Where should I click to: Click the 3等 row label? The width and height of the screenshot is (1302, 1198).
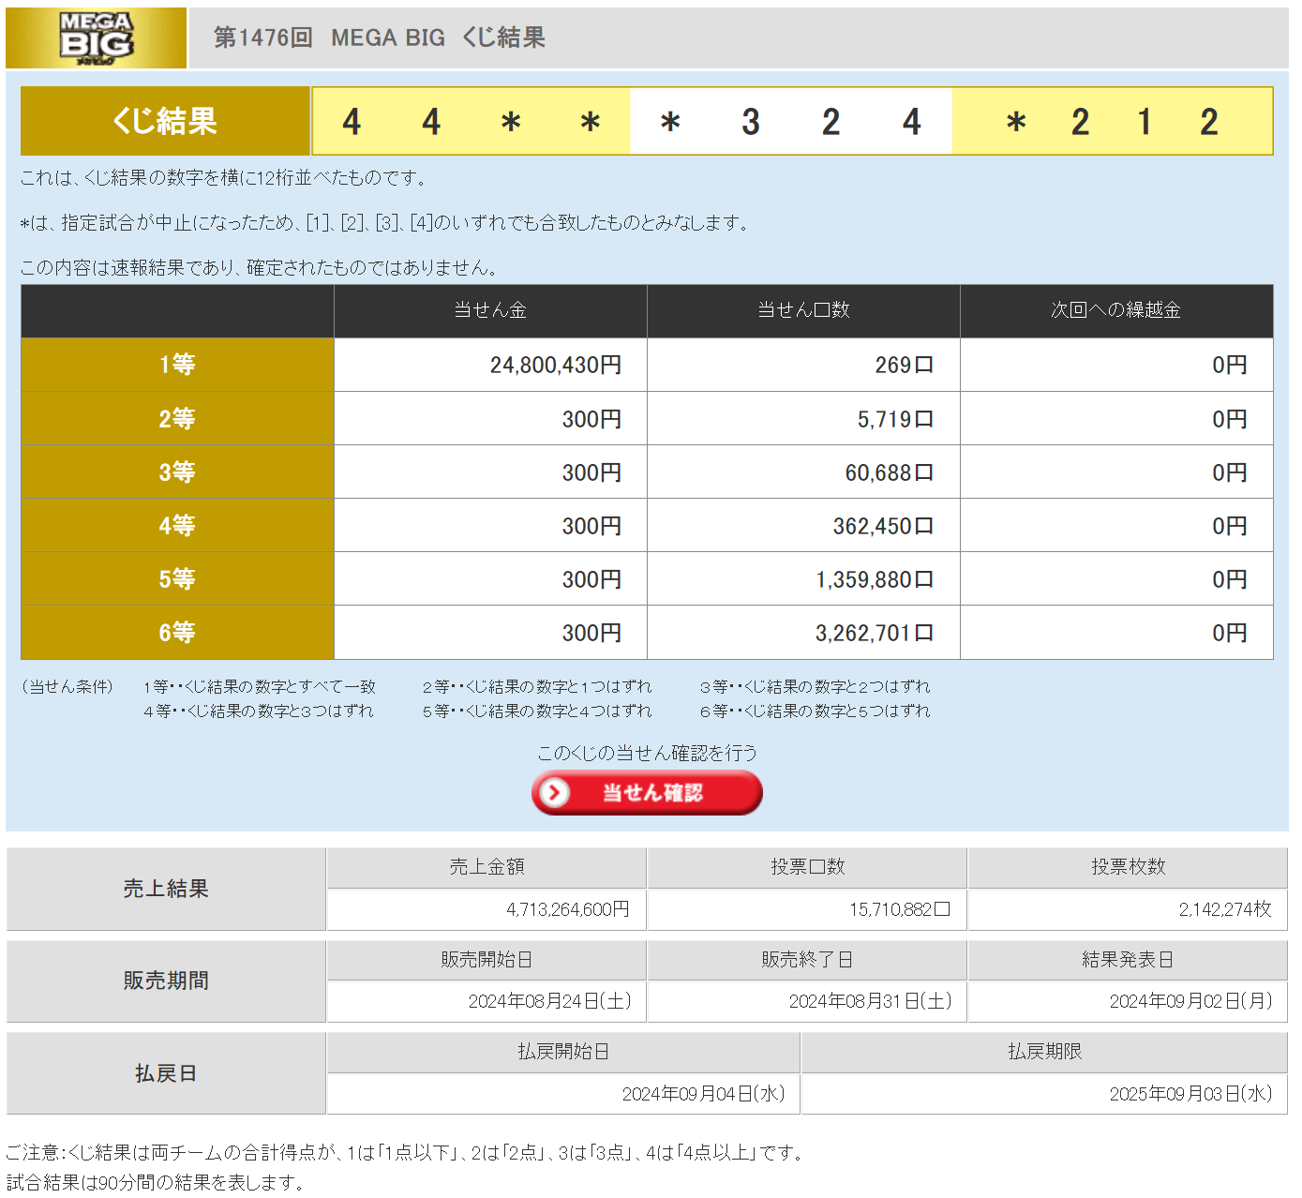(x=177, y=472)
